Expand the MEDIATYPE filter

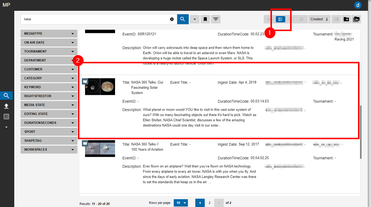49,34
